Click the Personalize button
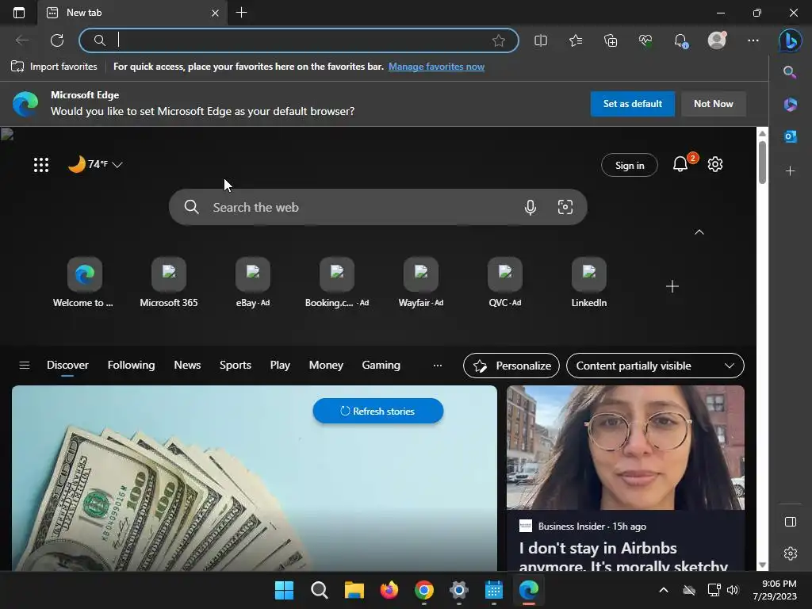This screenshot has width=812, height=609. tap(511, 366)
